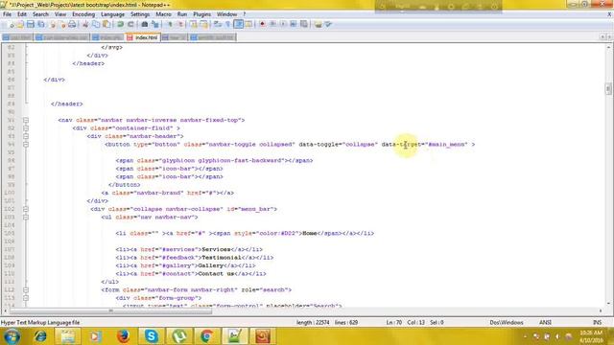Viewport: 614px width, 345px height.
Task: Toggle synchronized vertical scrolling
Action: click(194, 24)
